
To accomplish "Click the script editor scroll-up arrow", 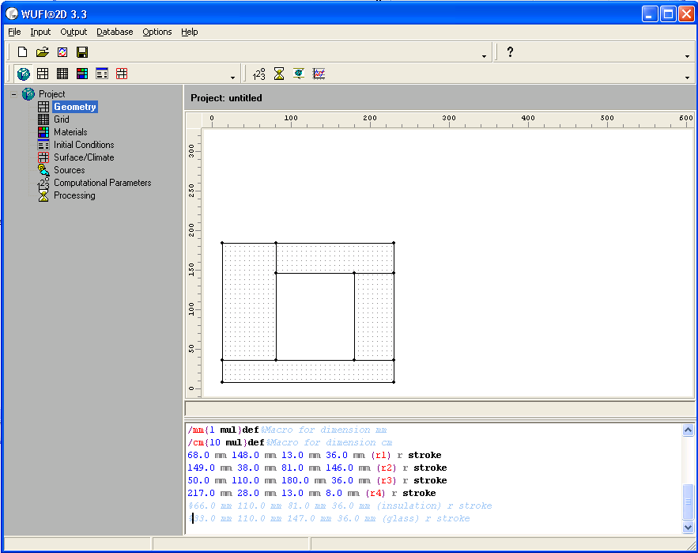I will pyautogui.click(x=688, y=430).
